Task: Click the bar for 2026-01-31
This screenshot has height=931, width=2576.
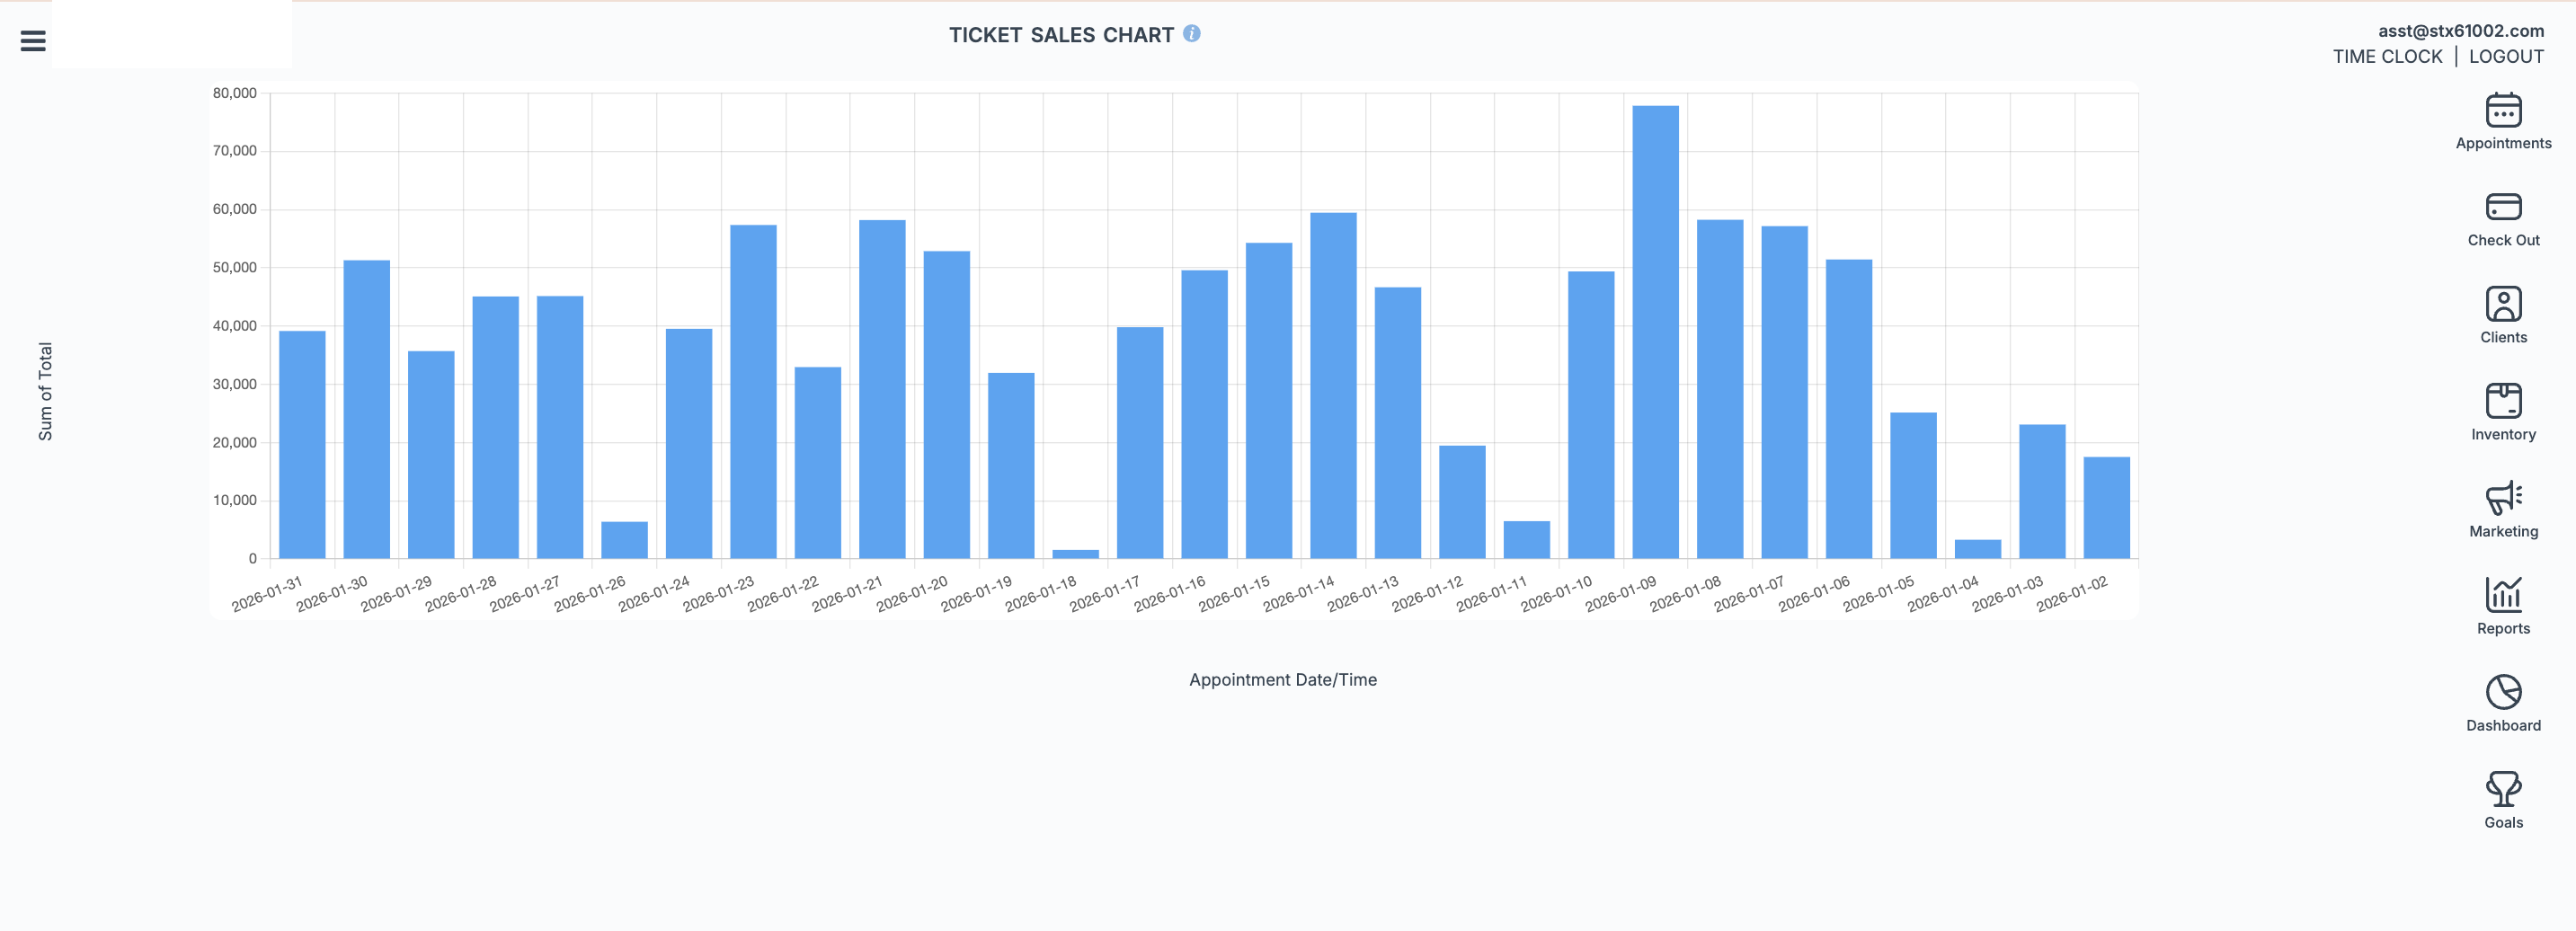Action: (302, 445)
